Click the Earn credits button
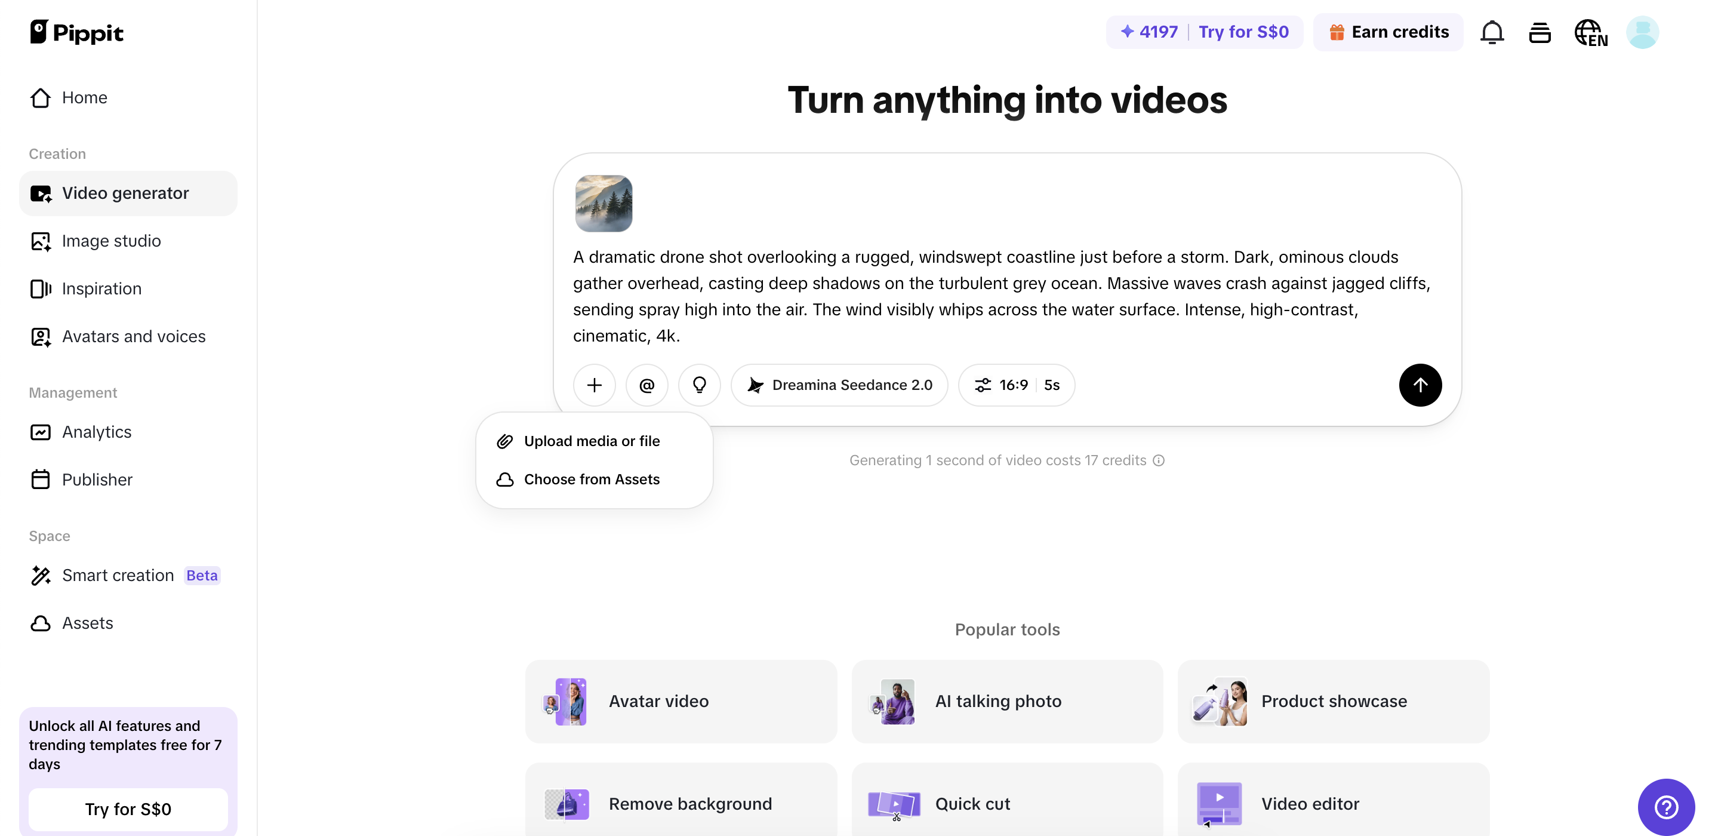This screenshot has height=836, width=1718. [1387, 32]
